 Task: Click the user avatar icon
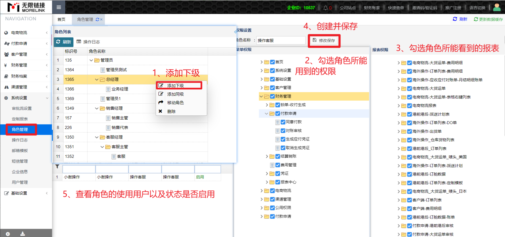click(x=497, y=7)
